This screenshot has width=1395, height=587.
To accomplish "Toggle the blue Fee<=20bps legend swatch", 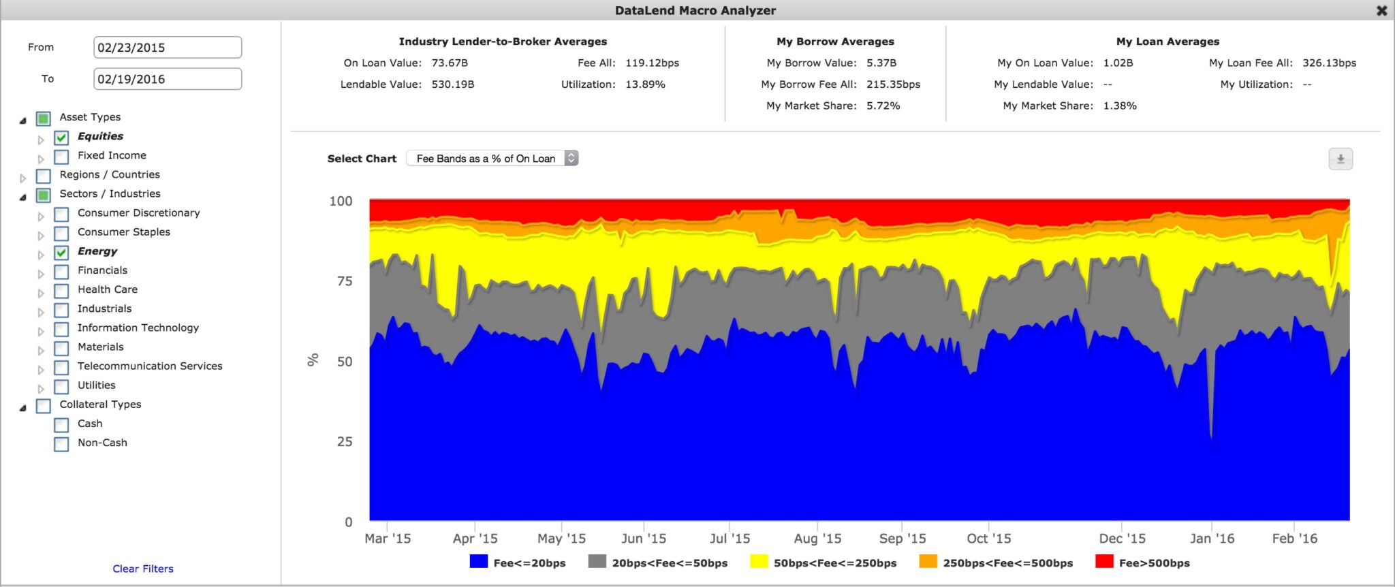I will coord(479,562).
